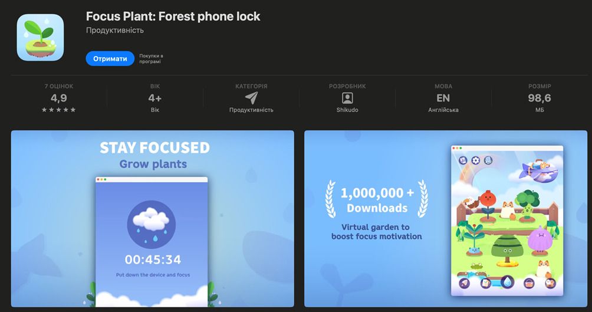This screenshot has height=312, width=592.
Task: Click the rain cloud icon in timer preview
Action: click(x=152, y=224)
